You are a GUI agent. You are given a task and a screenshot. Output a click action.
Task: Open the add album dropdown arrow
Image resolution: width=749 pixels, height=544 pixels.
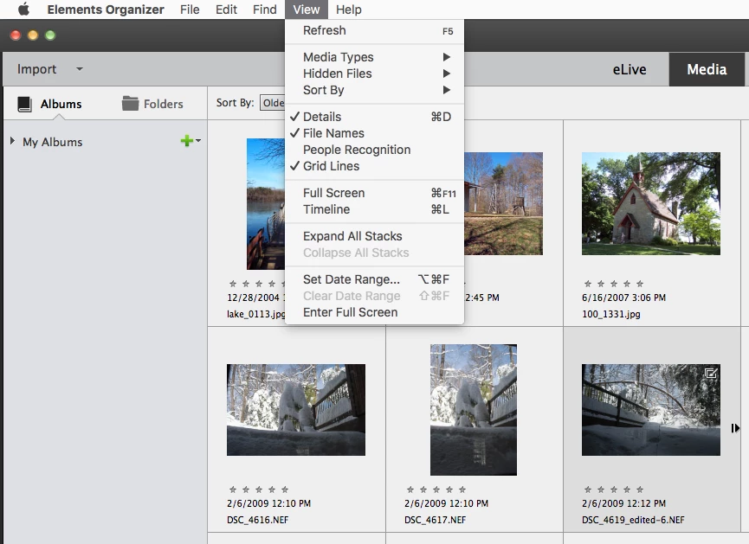pos(198,141)
